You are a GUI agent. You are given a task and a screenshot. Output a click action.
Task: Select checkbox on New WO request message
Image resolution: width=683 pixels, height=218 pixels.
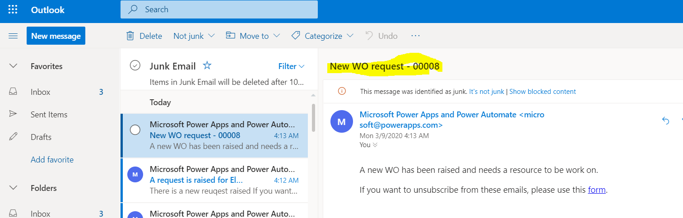pyautogui.click(x=135, y=130)
